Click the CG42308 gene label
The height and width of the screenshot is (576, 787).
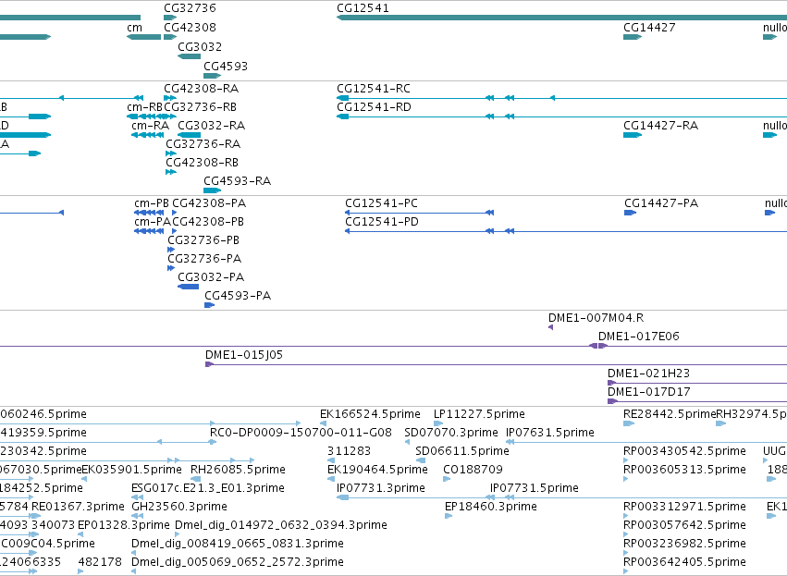pyautogui.click(x=190, y=27)
